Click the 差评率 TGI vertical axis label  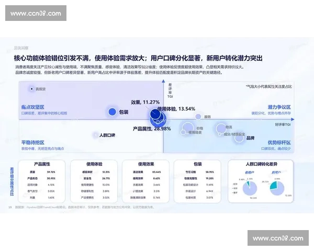(x=170, y=90)
